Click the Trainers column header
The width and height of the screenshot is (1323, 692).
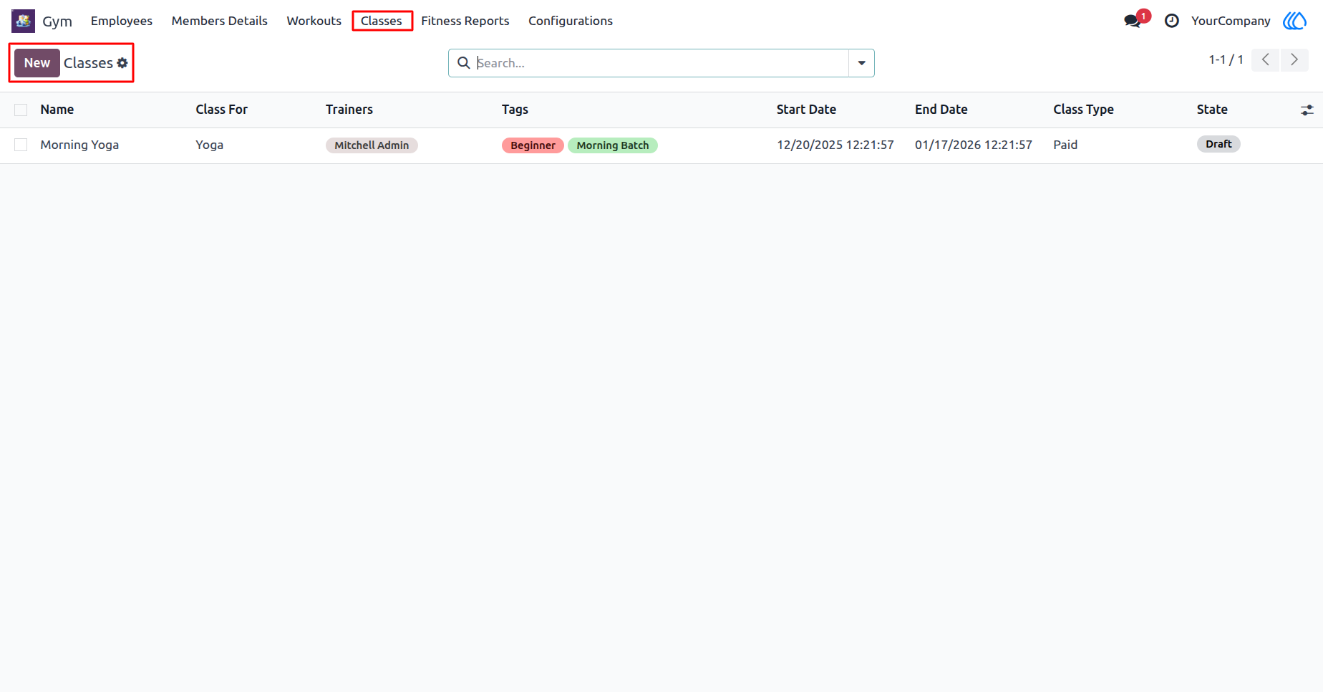pos(349,110)
